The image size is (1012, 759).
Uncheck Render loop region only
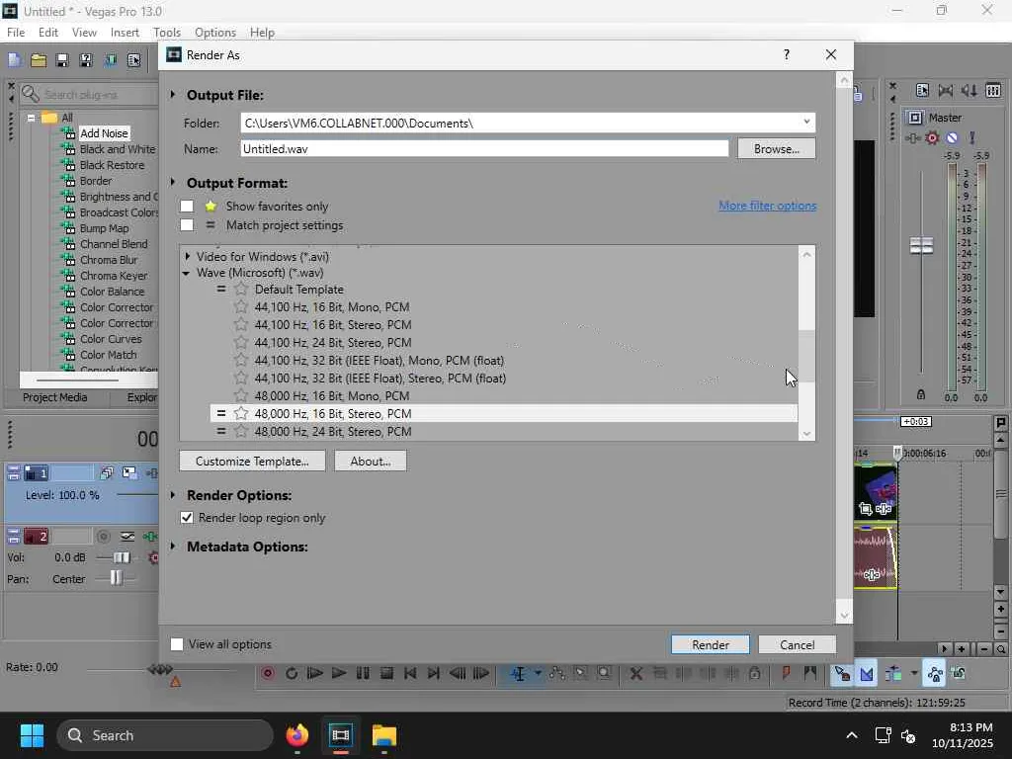187,518
